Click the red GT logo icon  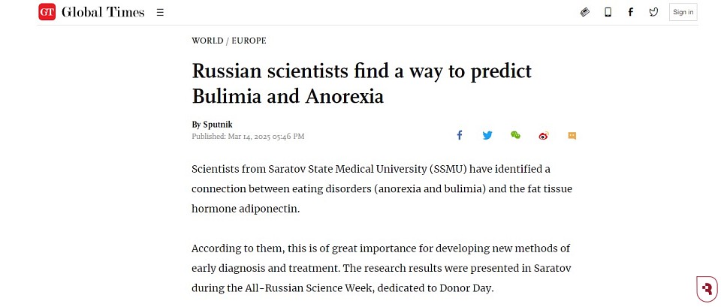[47, 12]
